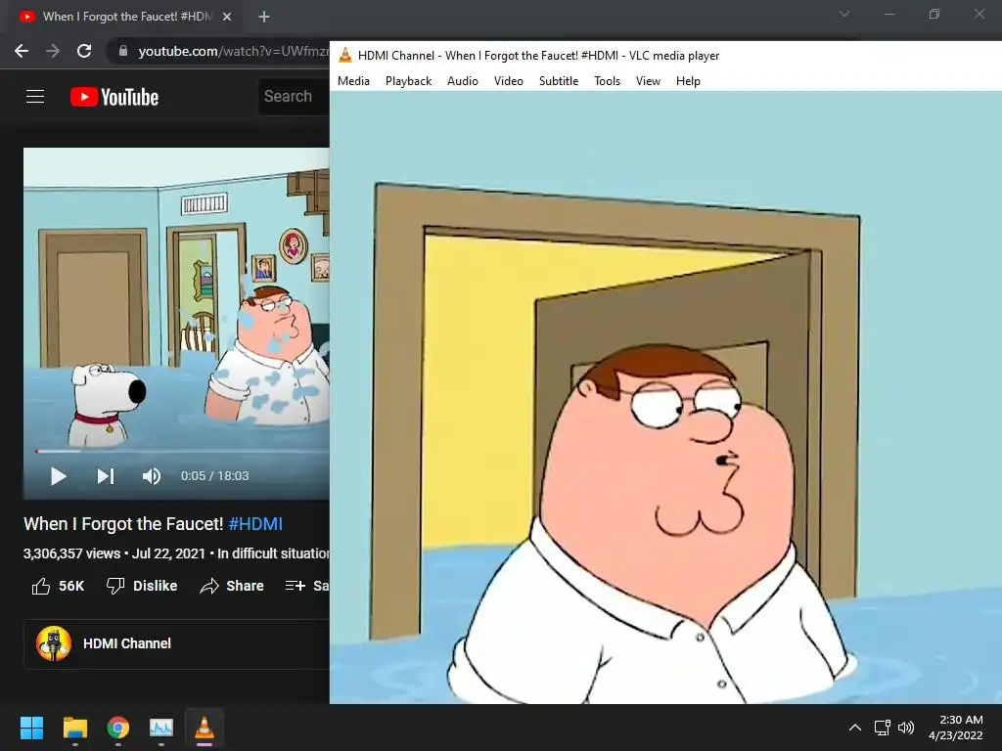Image resolution: width=1002 pixels, height=751 pixels.
Task: Mute the YouTube player volume
Action: click(152, 476)
